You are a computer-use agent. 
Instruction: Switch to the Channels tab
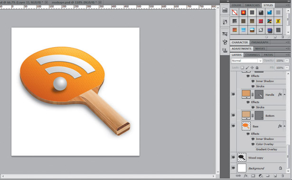tap(252, 55)
